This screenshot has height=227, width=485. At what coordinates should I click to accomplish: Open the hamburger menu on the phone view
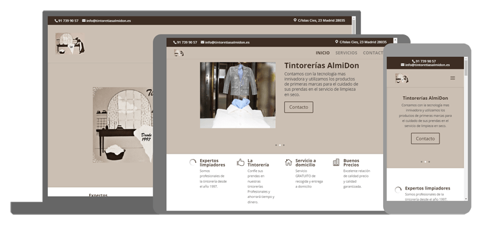pyautogui.click(x=452, y=78)
